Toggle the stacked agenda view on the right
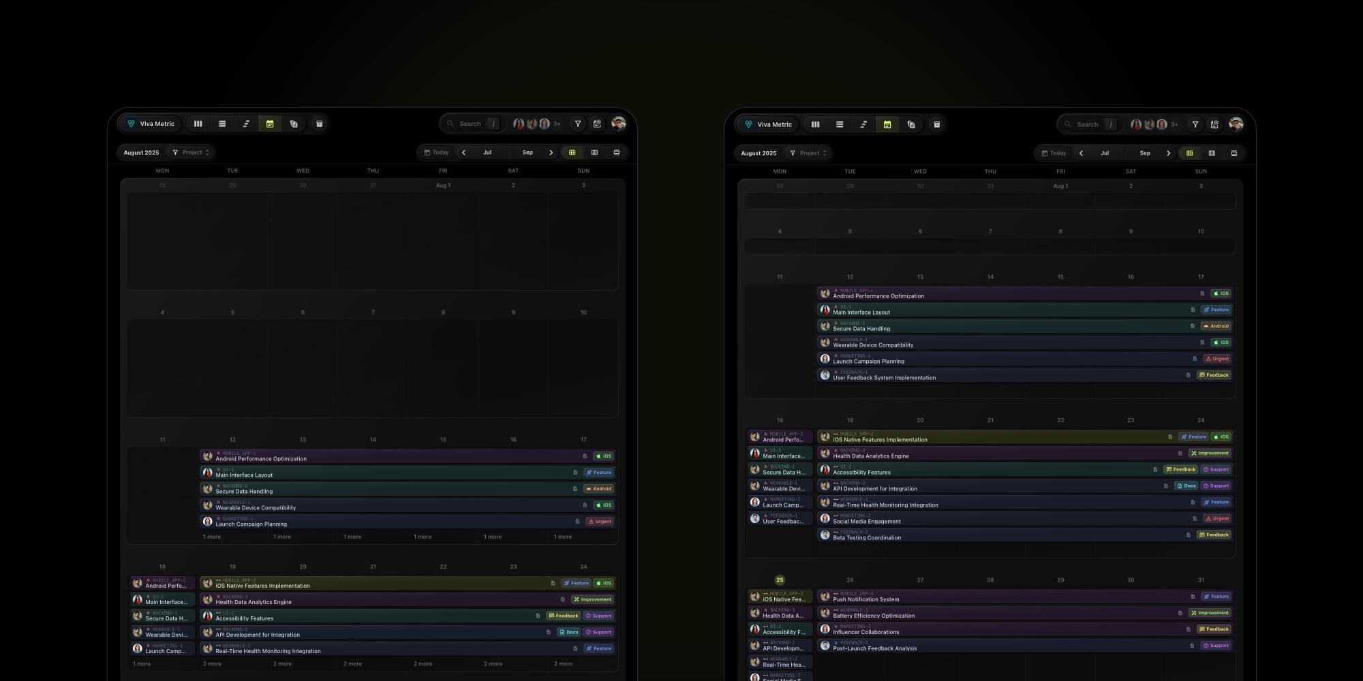 (x=615, y=153)
